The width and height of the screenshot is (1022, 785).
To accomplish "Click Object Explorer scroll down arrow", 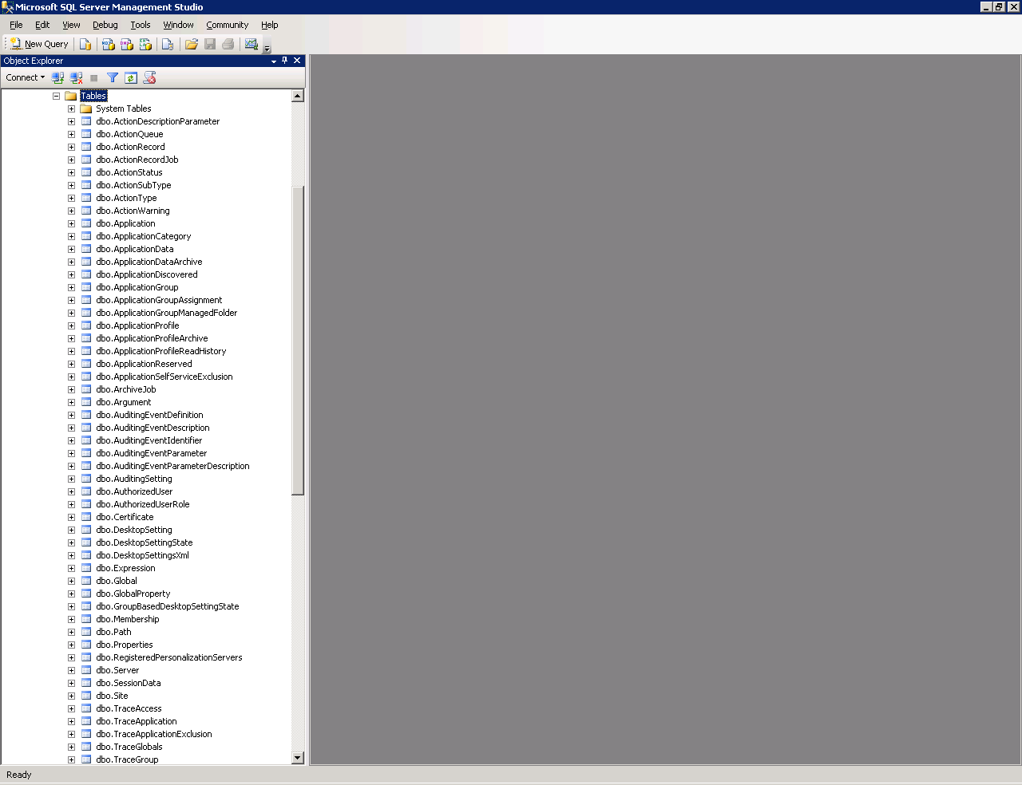I will tap(298, 758).
